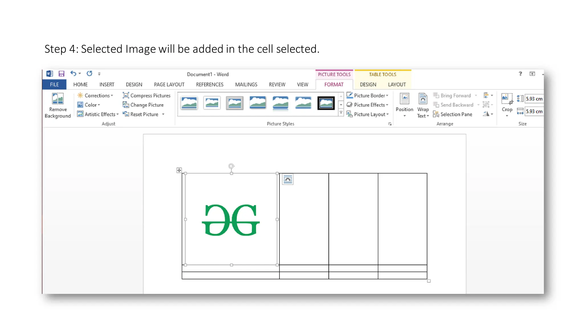Open the Picture Styles dialog launcher
Screen dimensions: 584x328
pos(390,124)
